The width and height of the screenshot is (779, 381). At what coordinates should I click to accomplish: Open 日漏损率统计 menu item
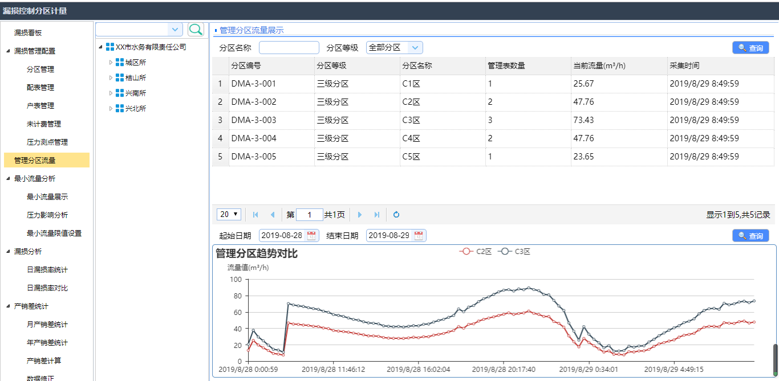tap(47, 270)
